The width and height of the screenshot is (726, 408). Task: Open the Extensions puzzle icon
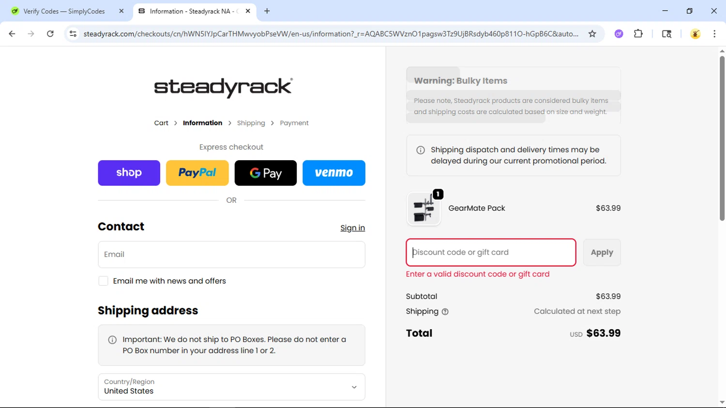pos(638,34)
